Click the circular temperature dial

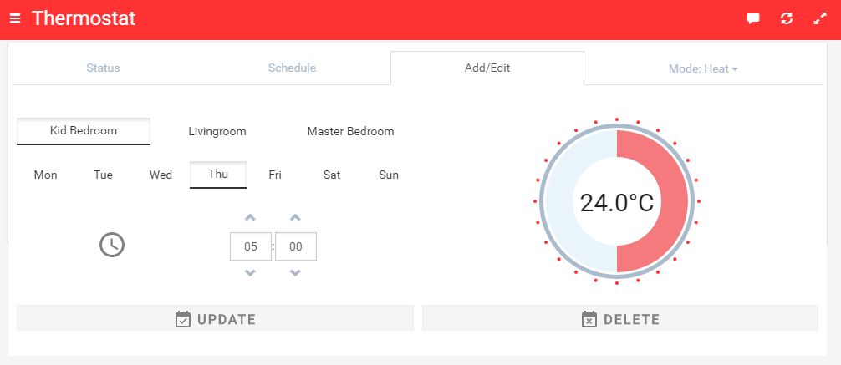tap(617, 202)
